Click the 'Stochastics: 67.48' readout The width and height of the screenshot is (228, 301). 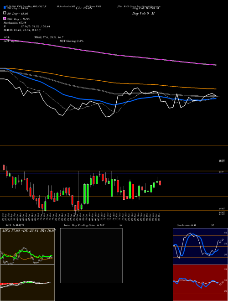[x=15, y=23]
